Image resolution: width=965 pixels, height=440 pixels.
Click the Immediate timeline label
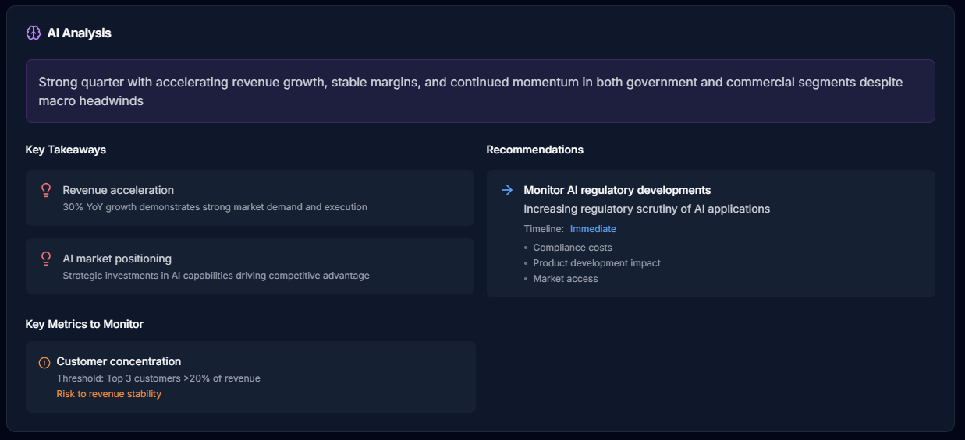pyautogui.click(x=593, y=229)
